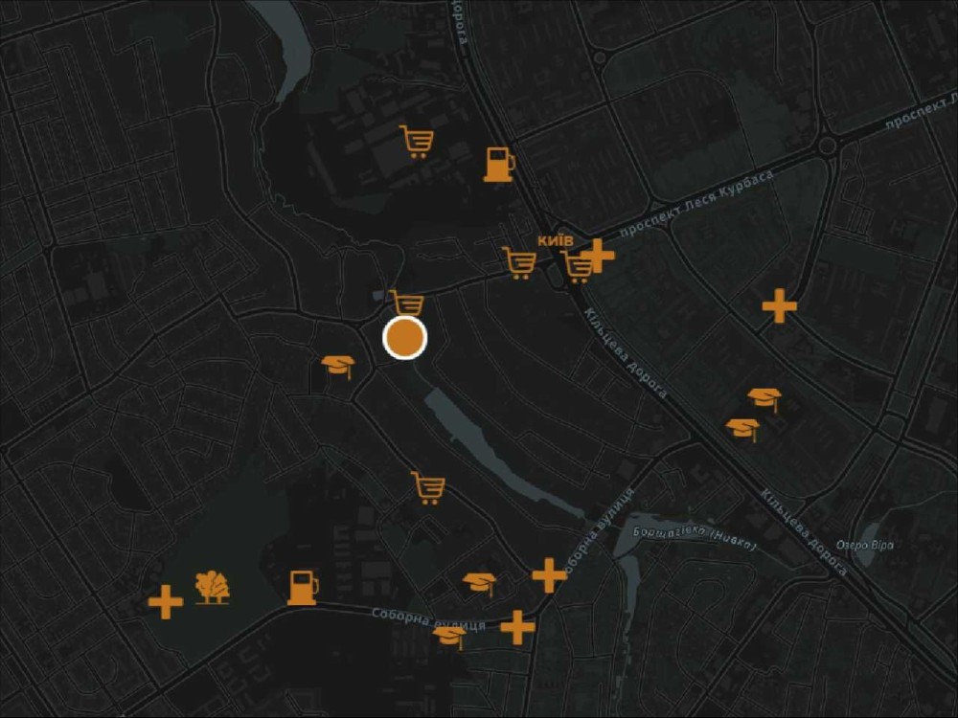This screenshot has width=958, height=718.
Task: Select the shopping cart touching the cross below КИЇВ
Action: pos(577,267)
